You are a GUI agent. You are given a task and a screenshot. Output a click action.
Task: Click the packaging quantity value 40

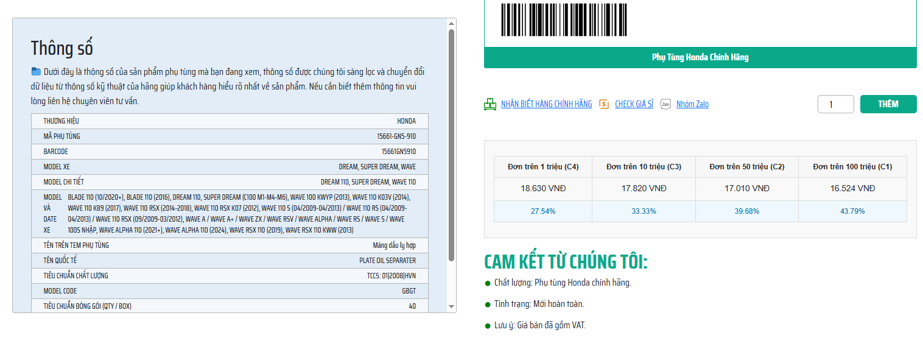coord(412,306)
